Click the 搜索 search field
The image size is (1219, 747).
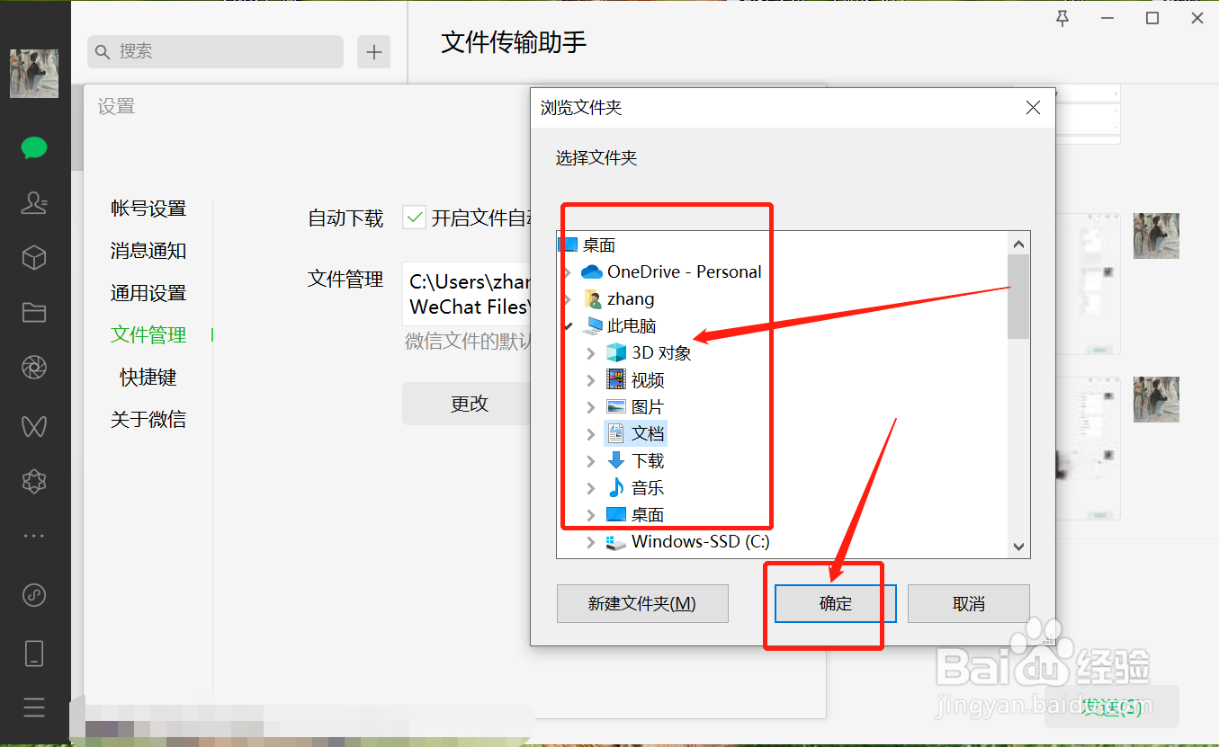tap(216, 52)
